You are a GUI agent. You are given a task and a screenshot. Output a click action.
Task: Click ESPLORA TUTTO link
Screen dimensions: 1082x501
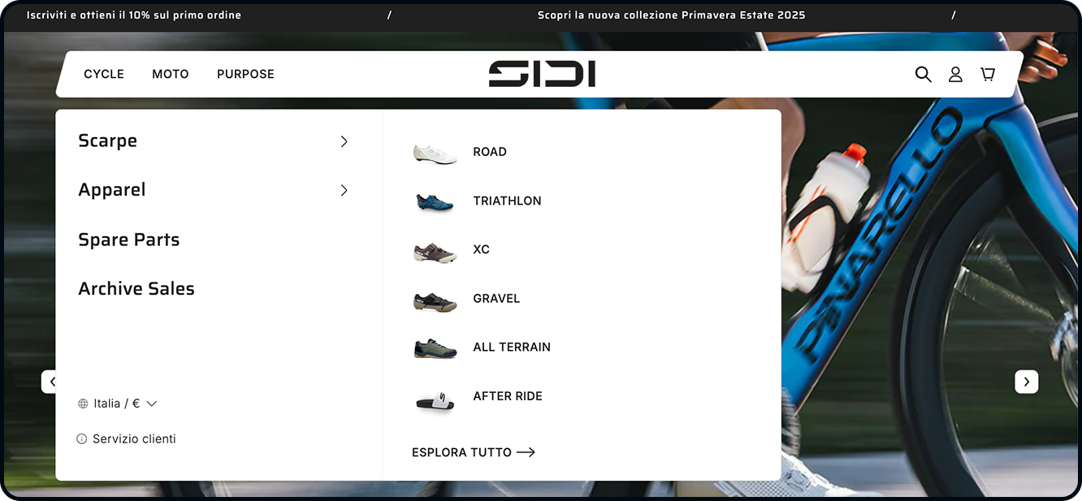474,452
